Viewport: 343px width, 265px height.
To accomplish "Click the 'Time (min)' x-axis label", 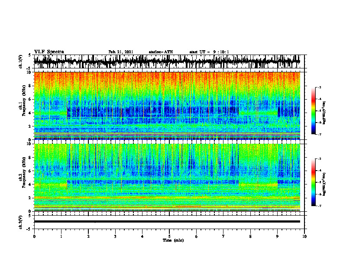I will pyautogui.click(x=173, y=240).
